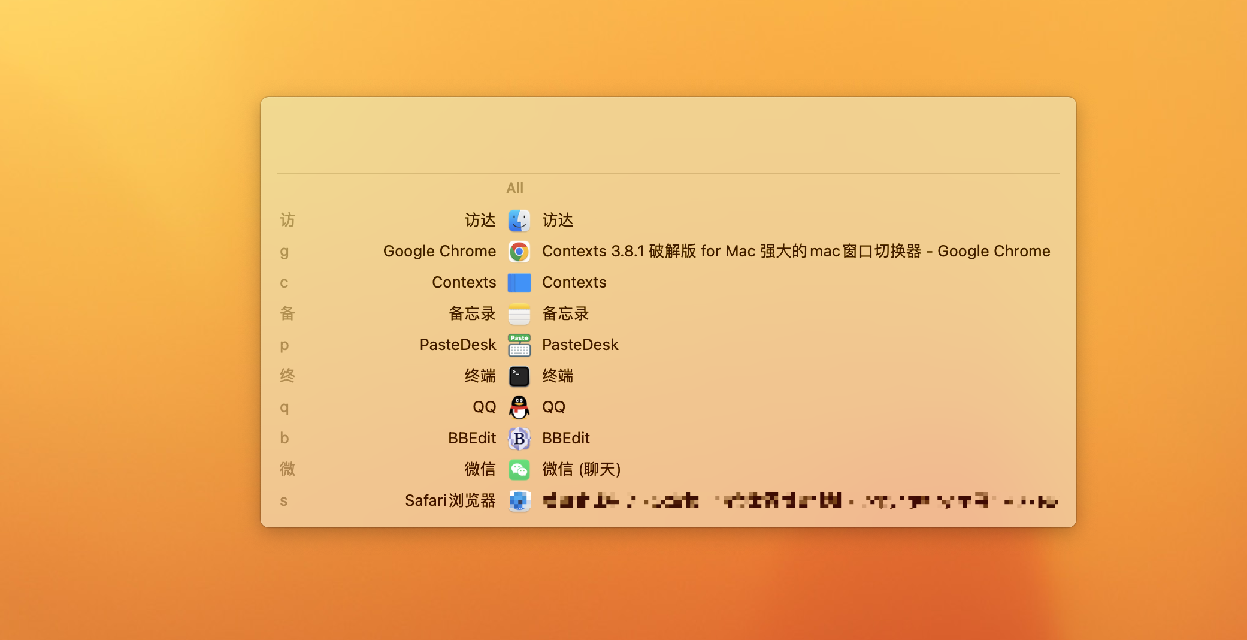Click the QQ penguin icon
The height and width of the screenshot is (640, 1247).
pos(519,407)
